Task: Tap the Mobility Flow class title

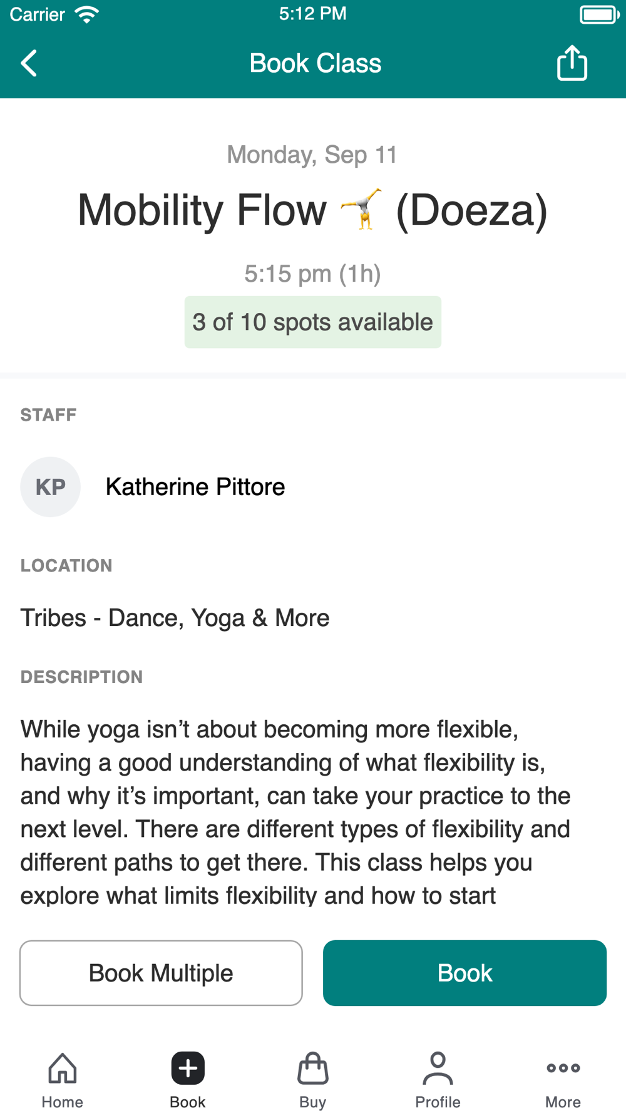Action: (202, 210)
